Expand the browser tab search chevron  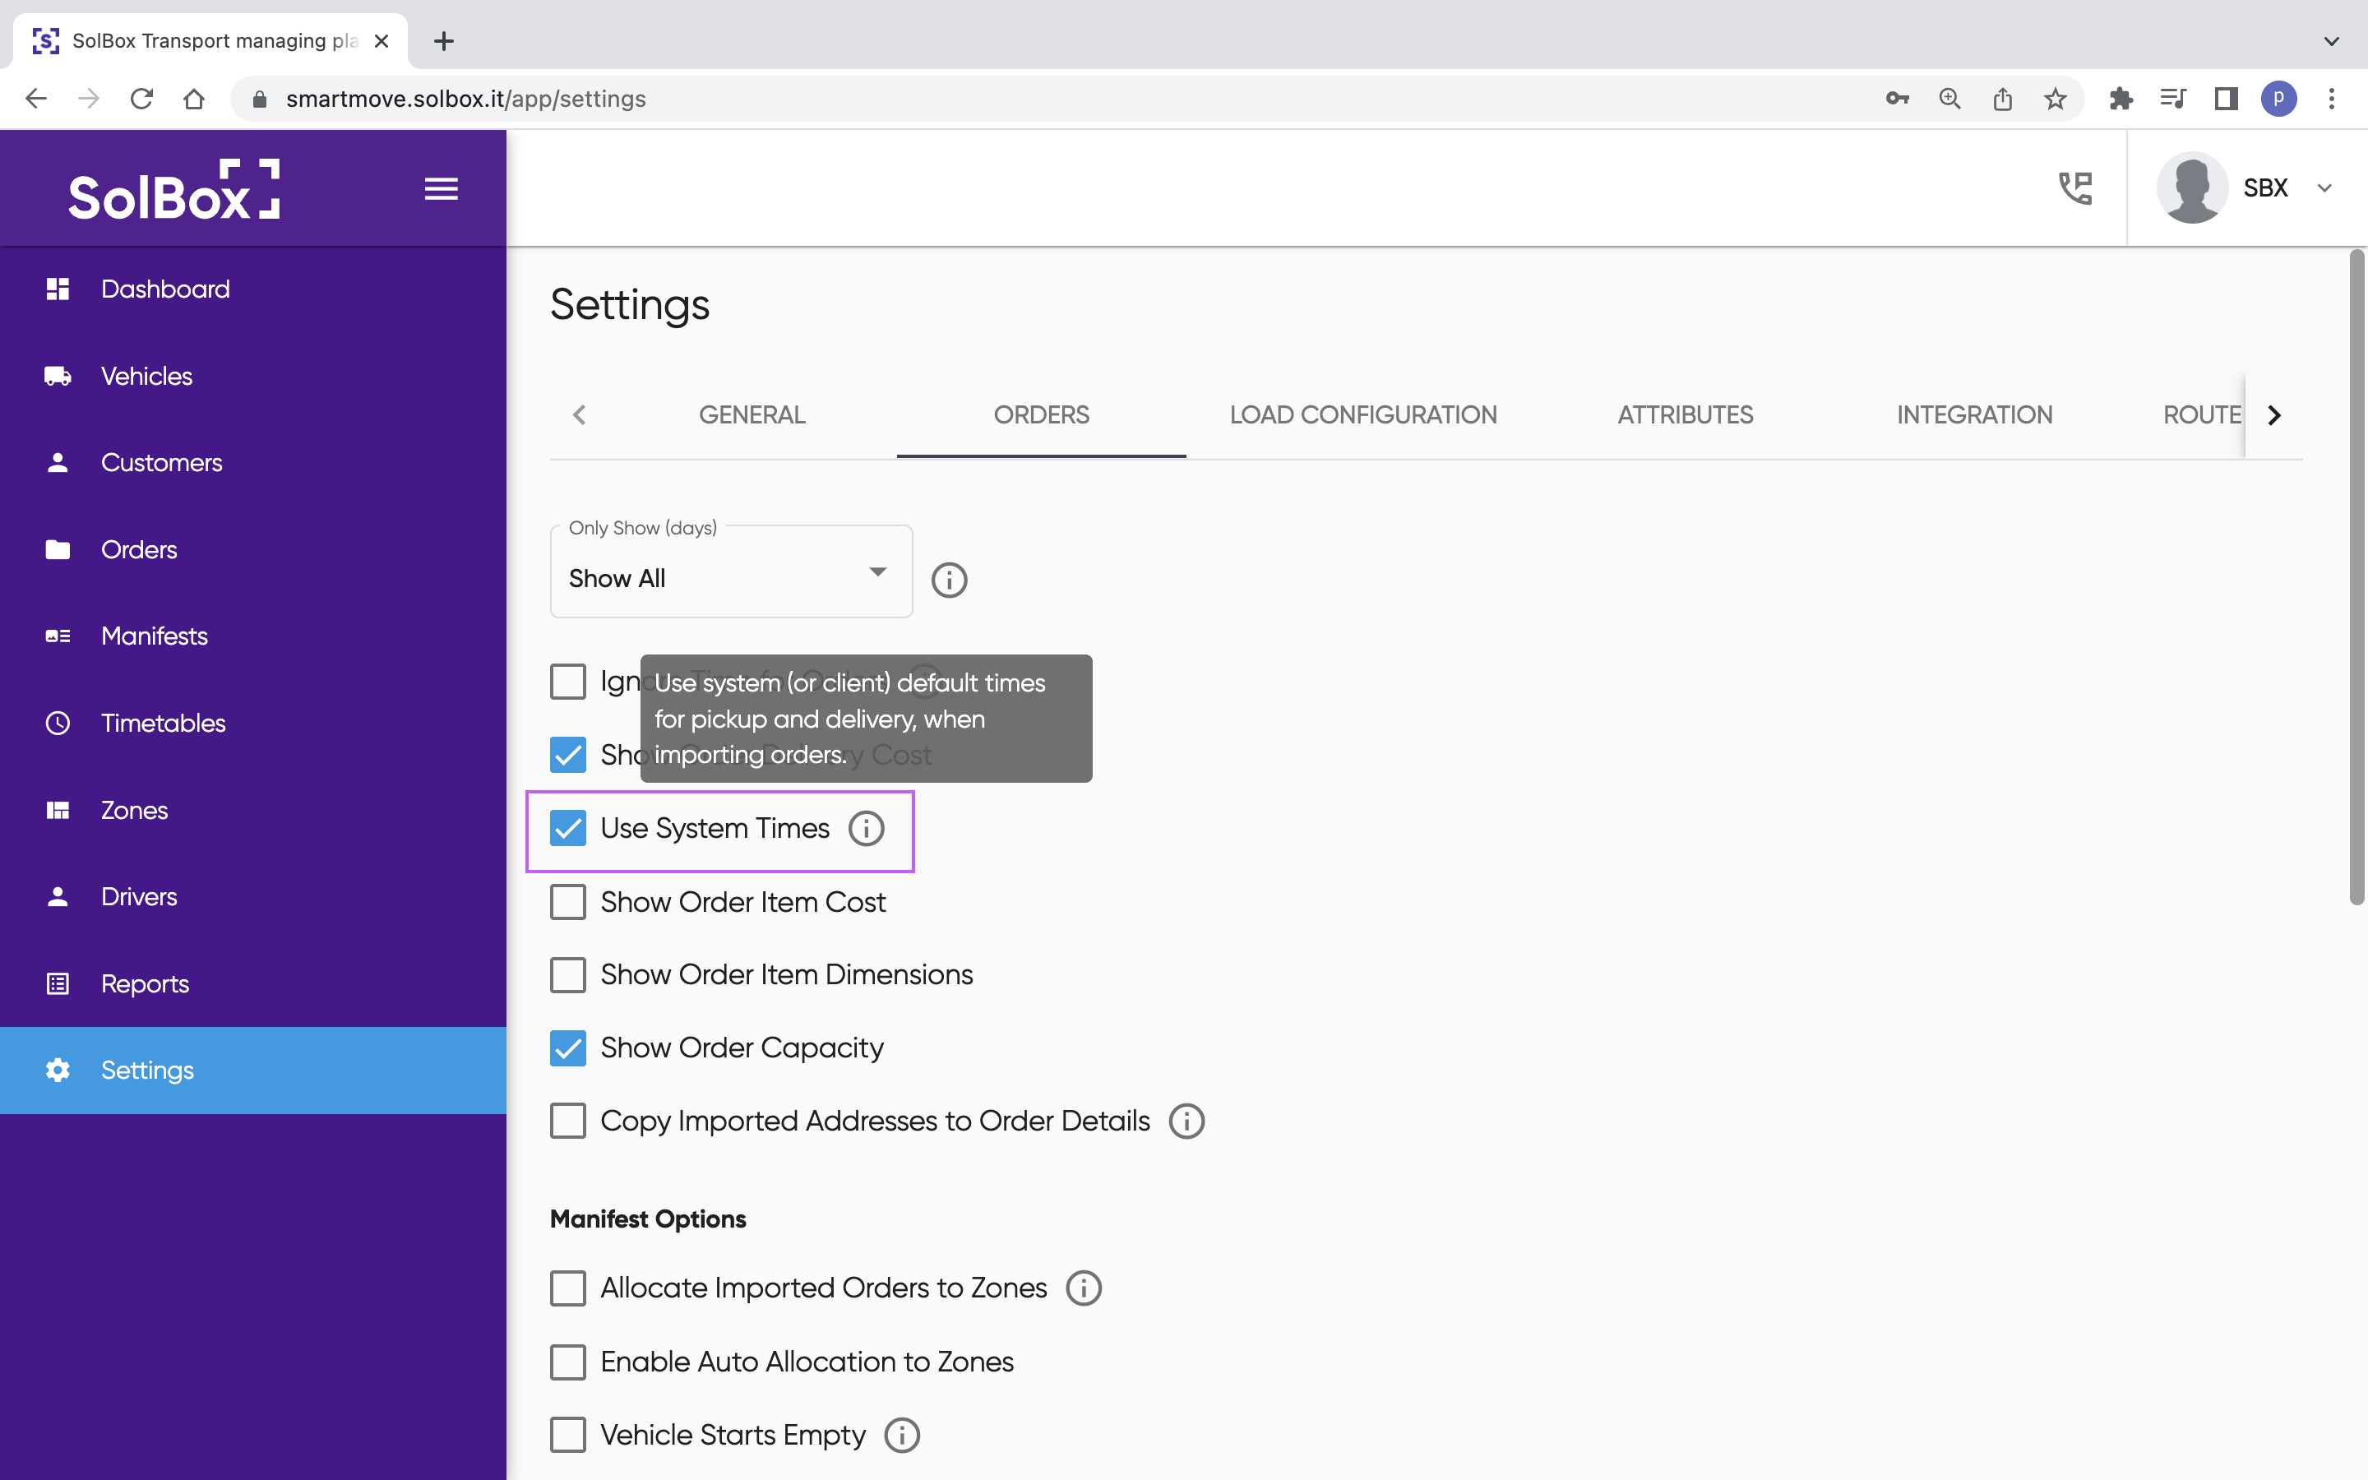[2332, 41]
